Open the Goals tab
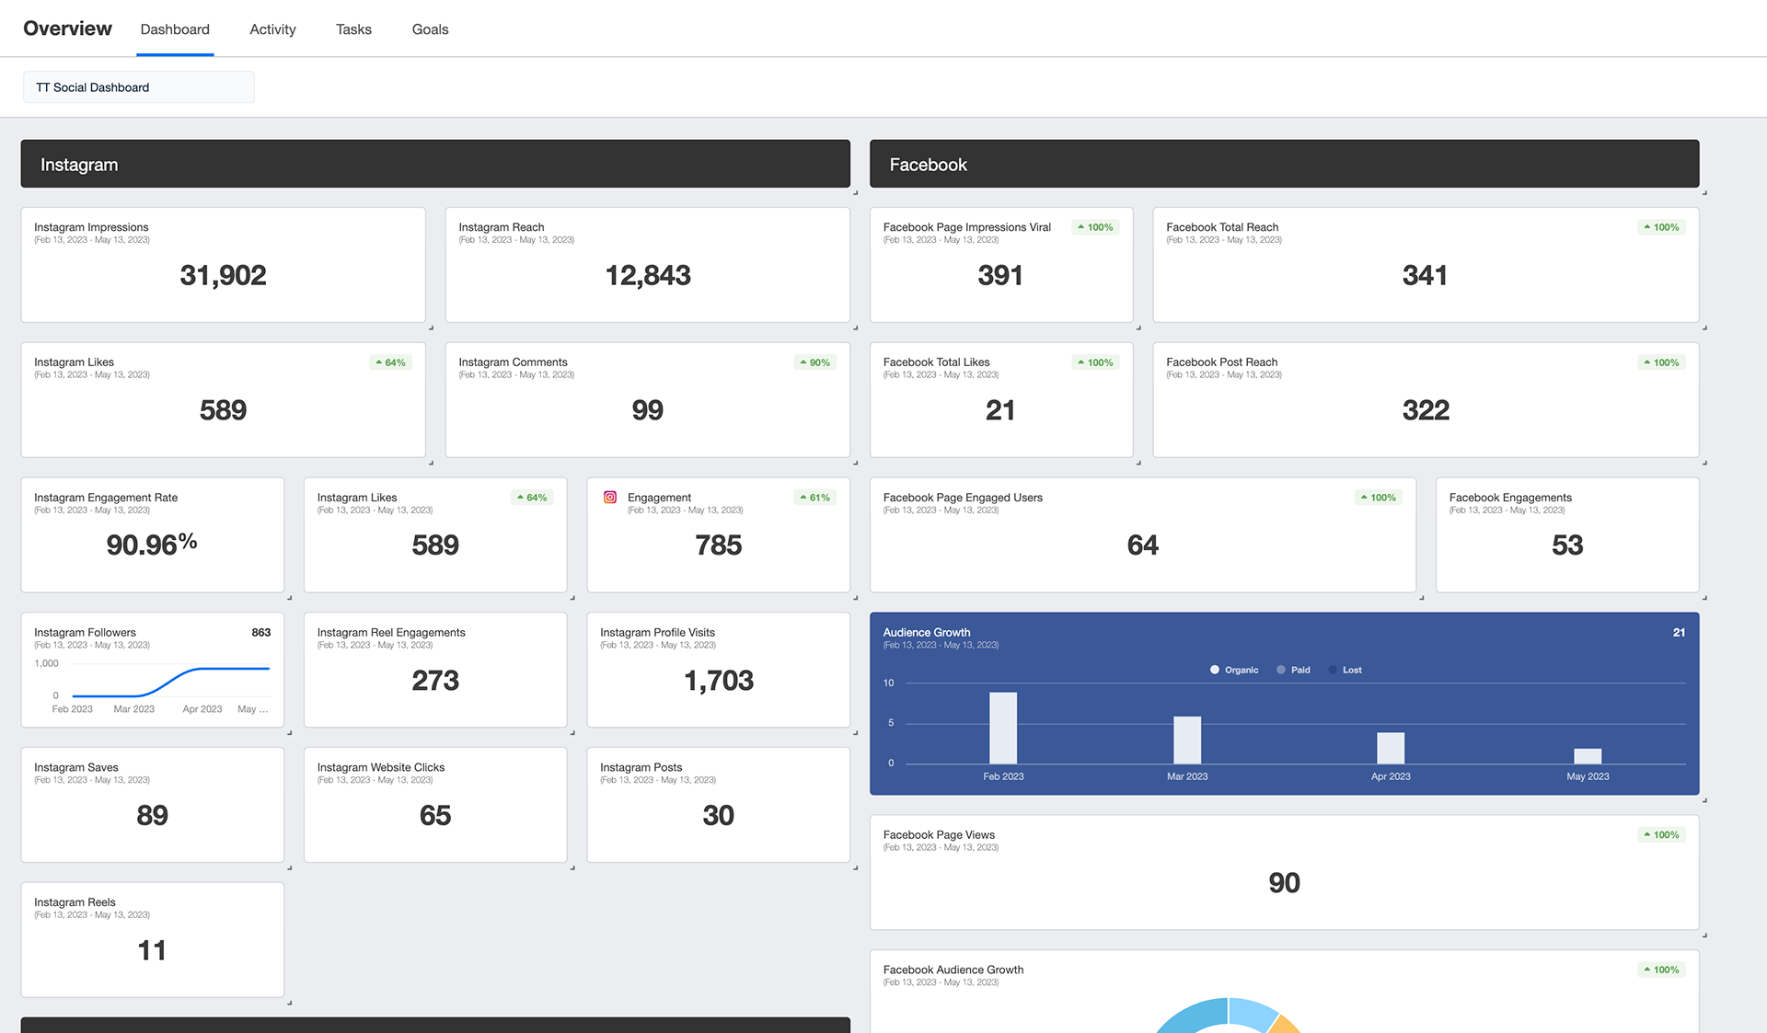Screen dimensions: 1767x1033 tap(430, 29)
